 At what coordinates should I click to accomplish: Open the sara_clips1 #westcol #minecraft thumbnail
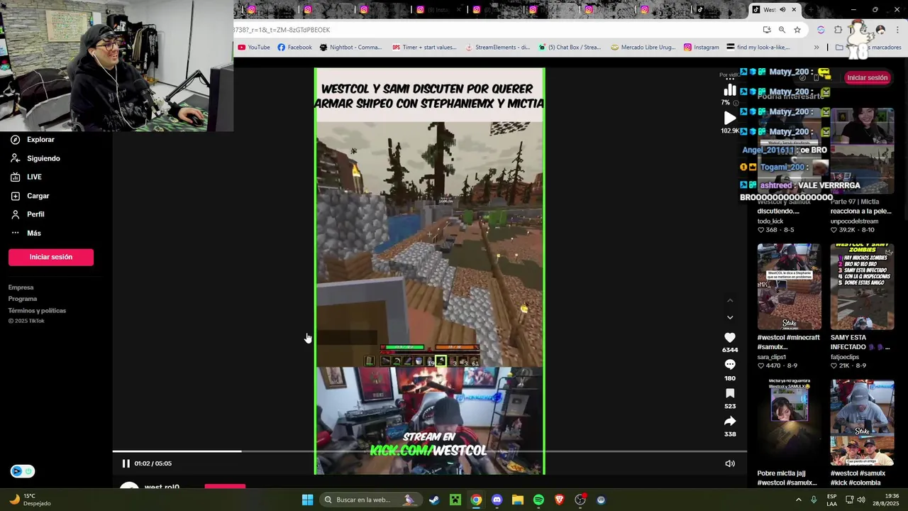coord(789,287)
